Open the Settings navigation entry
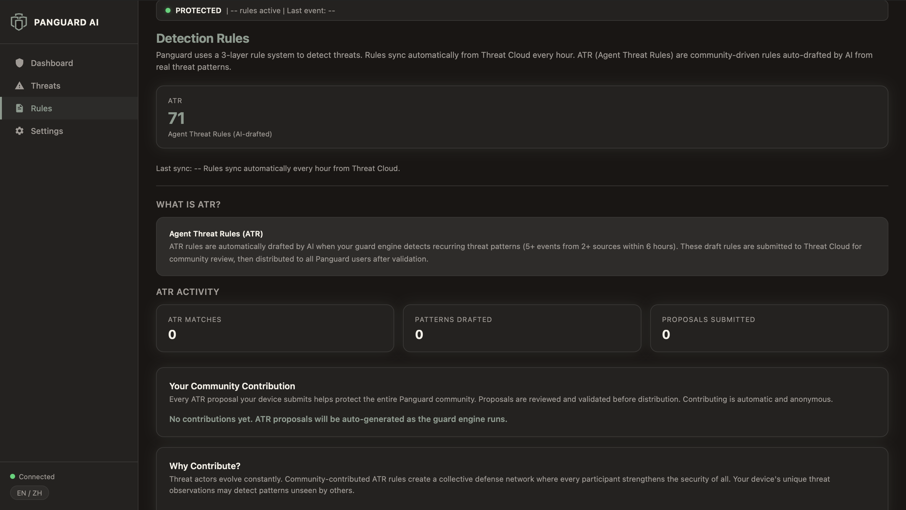 (x=47, y=131)
